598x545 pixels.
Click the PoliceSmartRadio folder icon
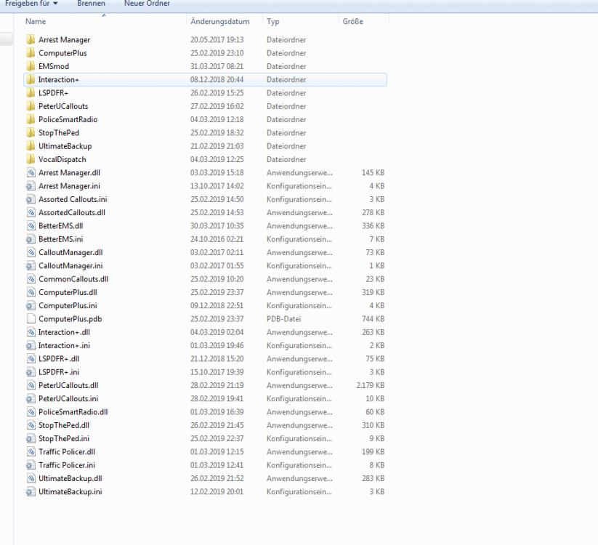coord(31,119)
